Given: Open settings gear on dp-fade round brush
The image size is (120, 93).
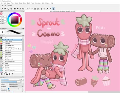Looking at the screenshot, I should click(22, 40).
